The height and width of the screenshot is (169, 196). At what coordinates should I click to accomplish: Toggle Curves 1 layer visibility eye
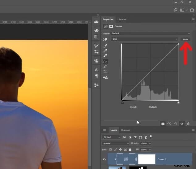pyautogui.click(x=104, y=159)
